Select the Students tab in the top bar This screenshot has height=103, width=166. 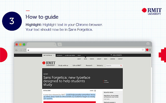coord(59,55)
